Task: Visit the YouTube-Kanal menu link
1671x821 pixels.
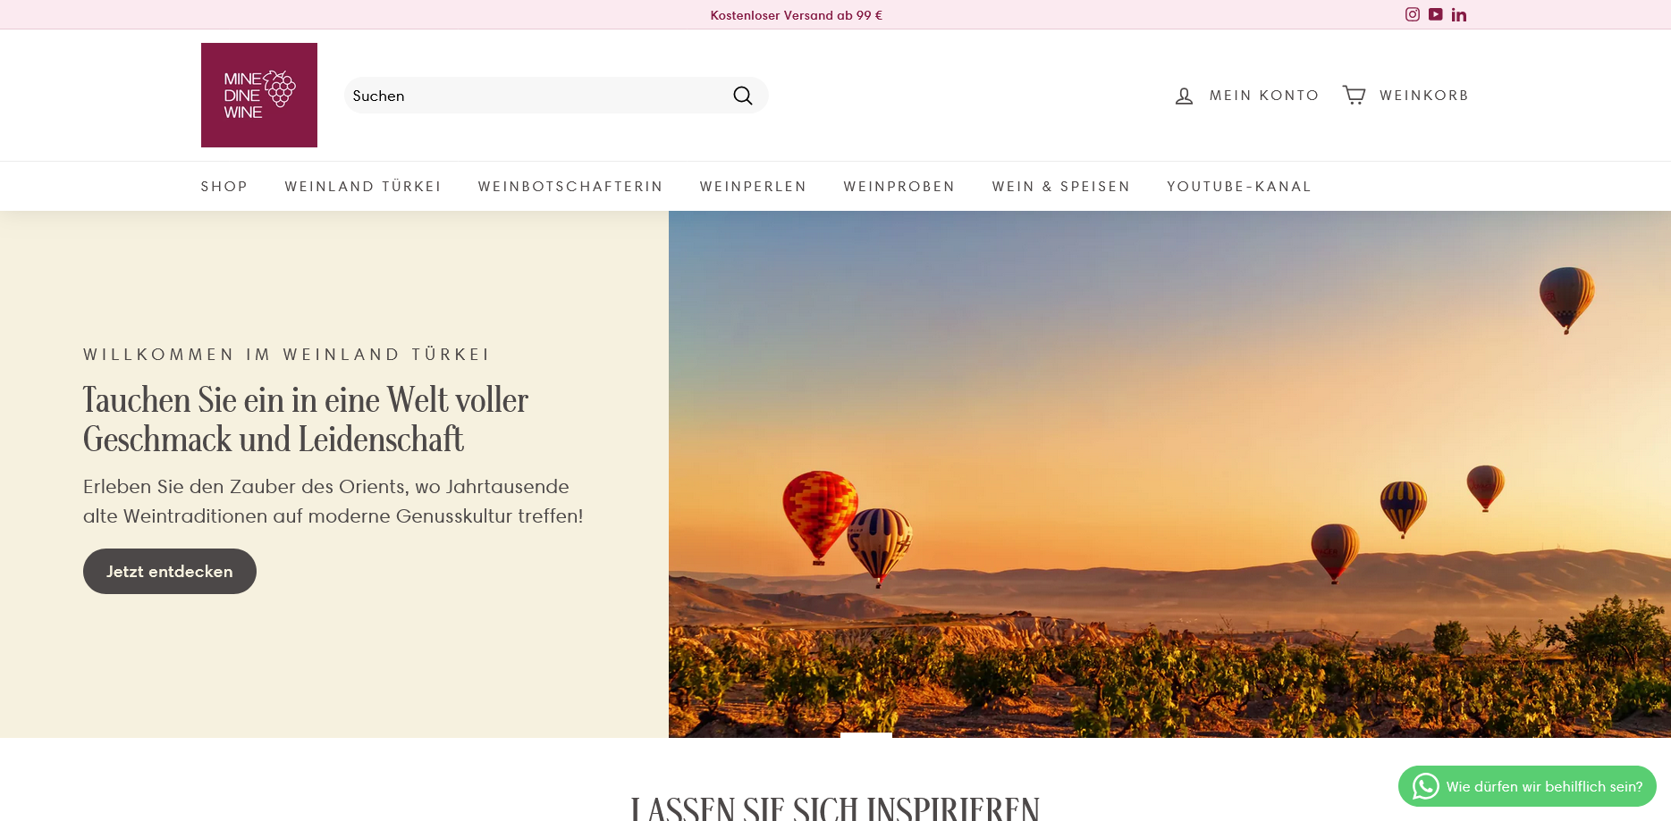Action: (x=1239, y=187)
